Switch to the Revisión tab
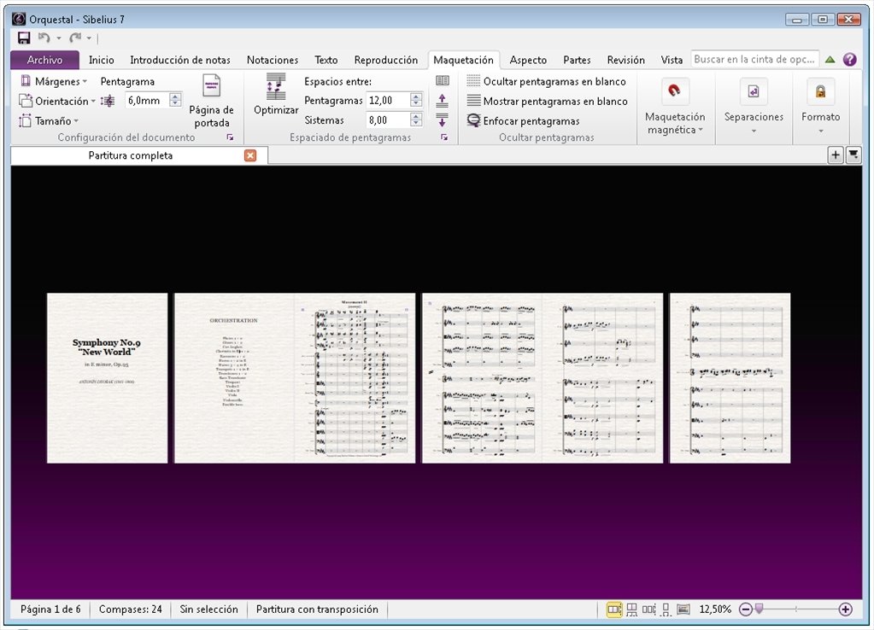 pyautogui.click(x=626, y=60)
